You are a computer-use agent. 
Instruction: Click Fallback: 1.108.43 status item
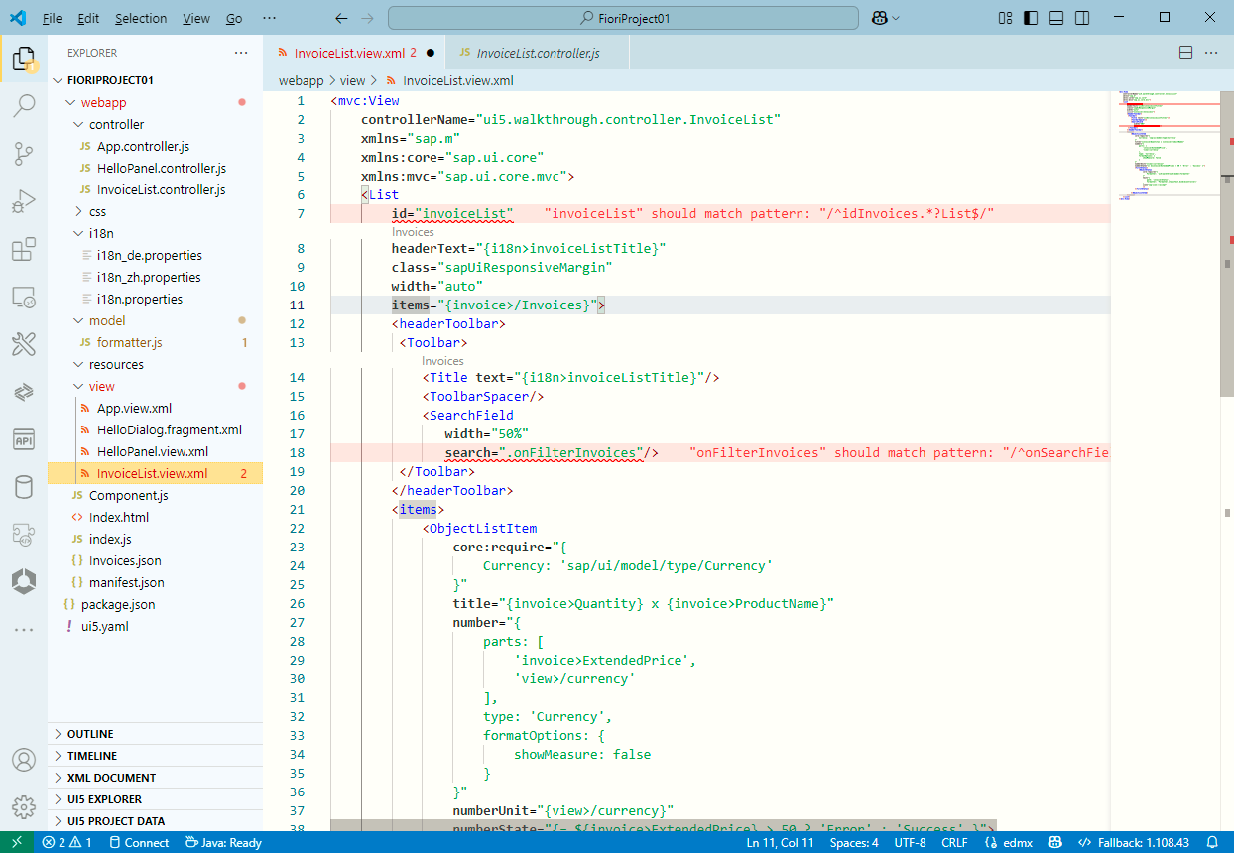tap(1133, 842)
